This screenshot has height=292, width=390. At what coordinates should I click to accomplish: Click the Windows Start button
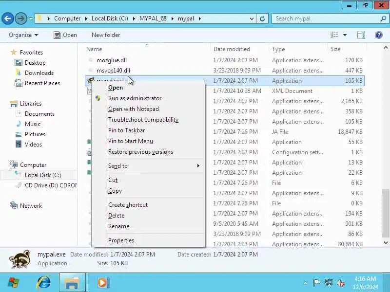point(14,283)
